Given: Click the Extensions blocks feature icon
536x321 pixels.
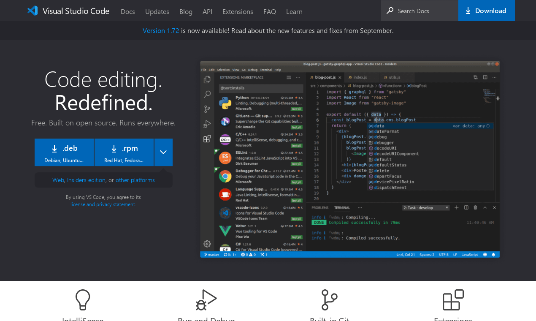Looking at the screenshot, I should (453, 300).
